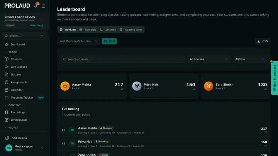Open the Post this week's top 3 dropdown

point(78,41)
